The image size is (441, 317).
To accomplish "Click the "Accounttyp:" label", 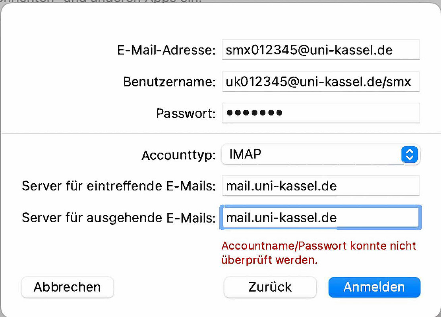I will click(x=178, y=155).
